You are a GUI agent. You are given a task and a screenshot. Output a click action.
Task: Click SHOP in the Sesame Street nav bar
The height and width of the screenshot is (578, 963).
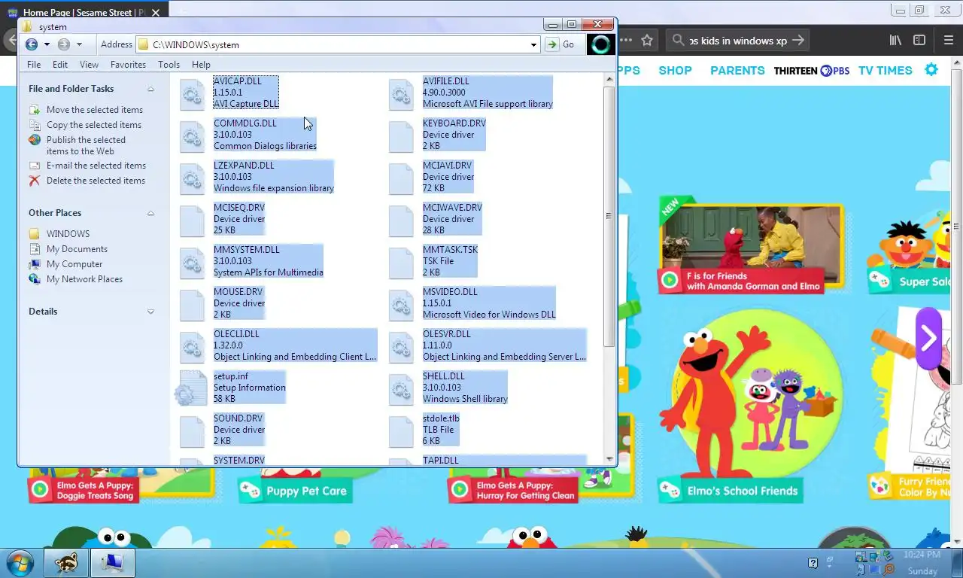pos(675,70)
